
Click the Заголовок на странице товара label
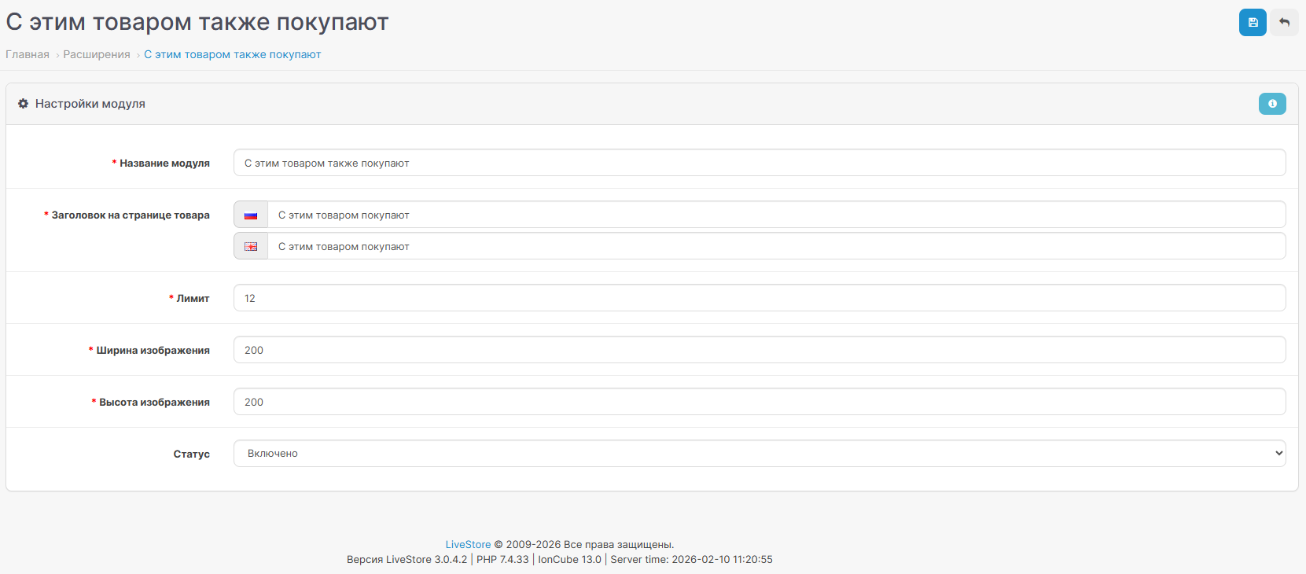pyautogui.click(x=131, y=215)
